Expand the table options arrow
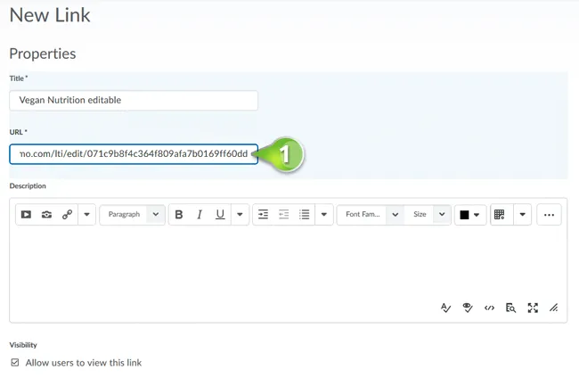579x386 pixels. click(522, 214)
